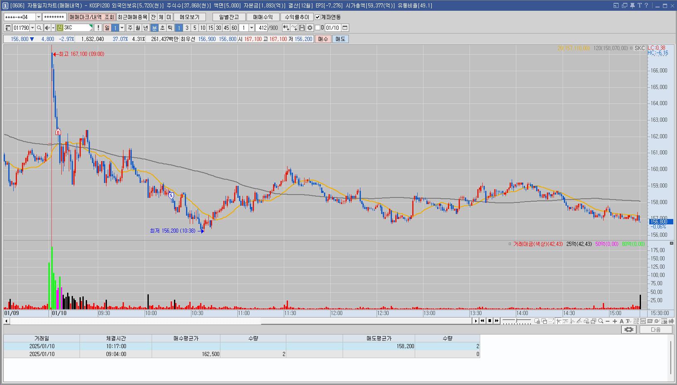Open the stock code 011790 dropdown

(32, 28)
